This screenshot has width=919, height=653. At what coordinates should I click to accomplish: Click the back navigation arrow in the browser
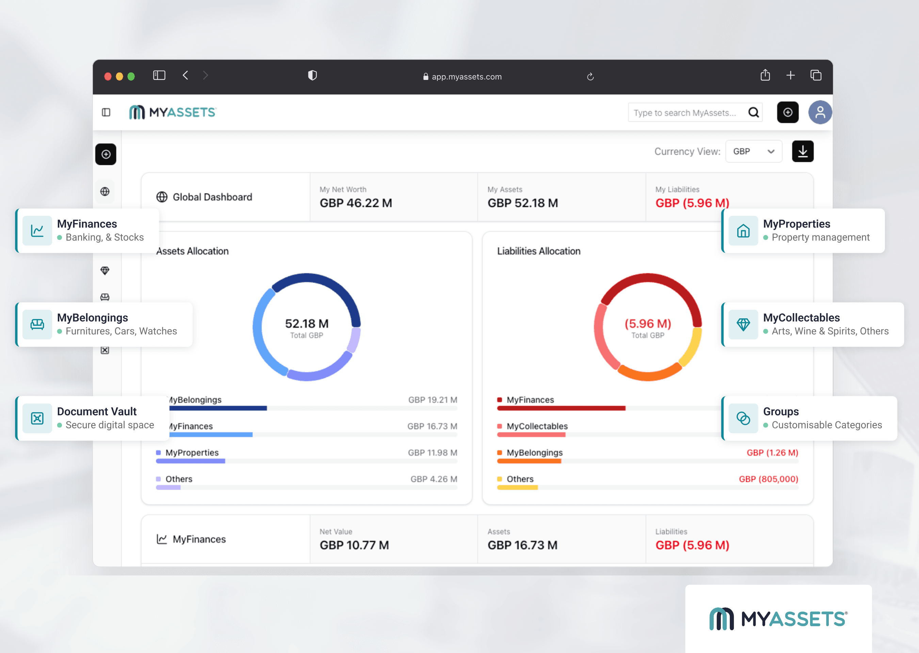tap(186, 76)
